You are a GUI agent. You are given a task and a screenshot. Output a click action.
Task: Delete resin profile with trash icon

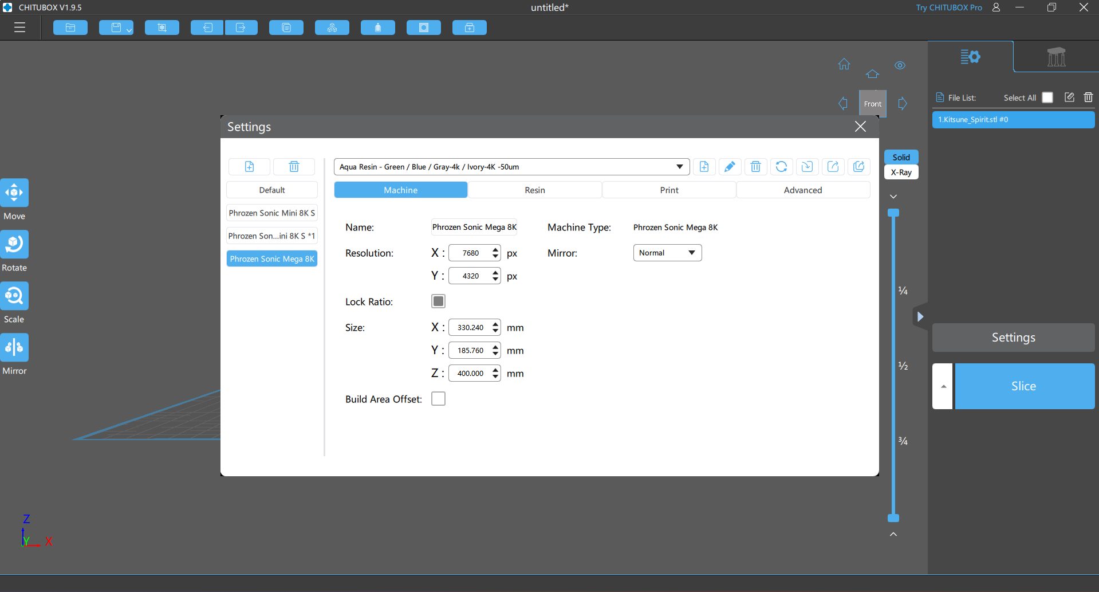pyautogui.click(x=755, y=167)
